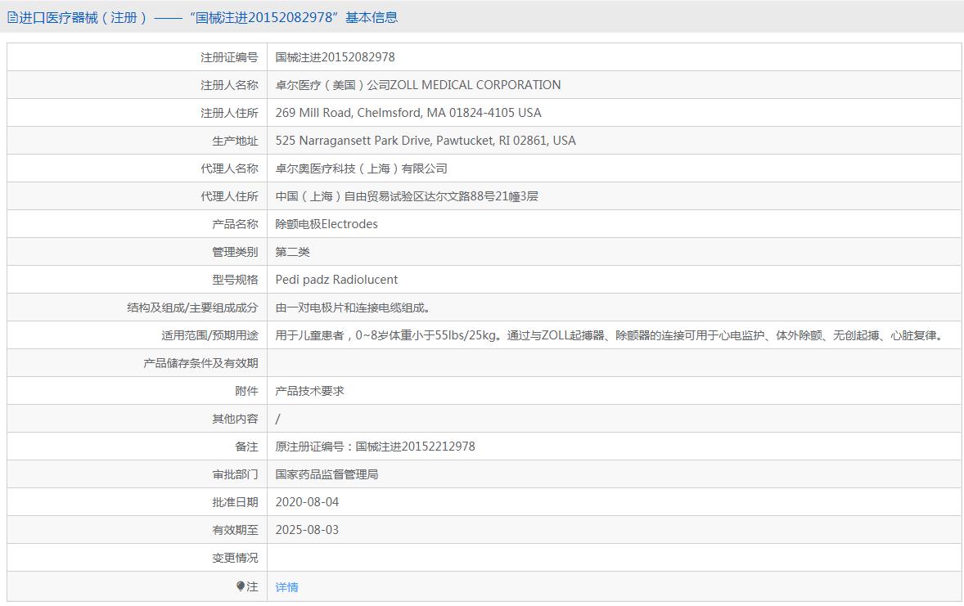Click the 注册人住所 row label
Screen dimensions: 964x606
229,113
